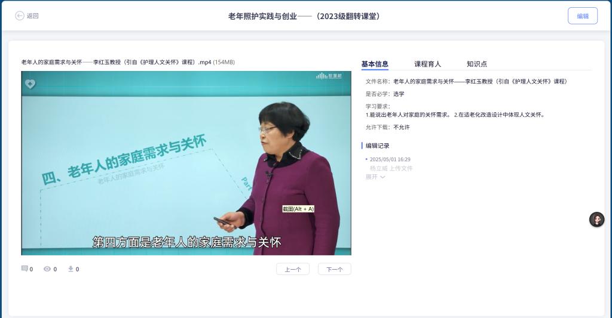Click the 编辑记录 section heading
Viewport: 612px width, 318px height.
point(378,146)
